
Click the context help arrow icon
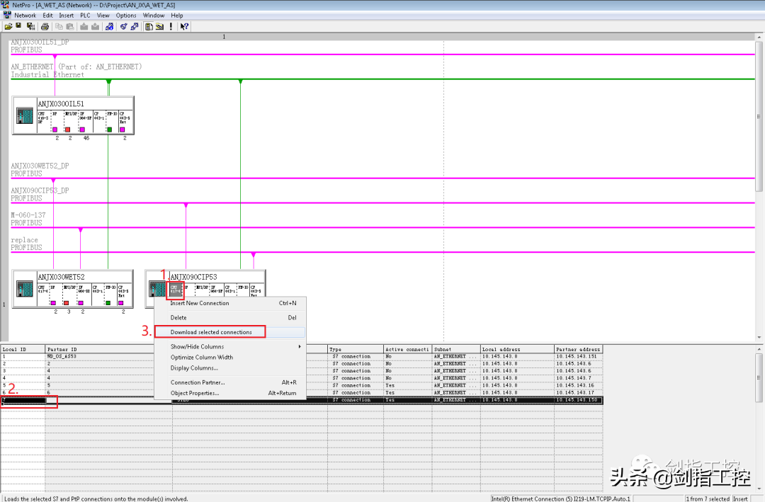point(184,26)
